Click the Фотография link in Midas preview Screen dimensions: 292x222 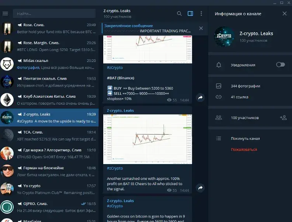[28, 67]
